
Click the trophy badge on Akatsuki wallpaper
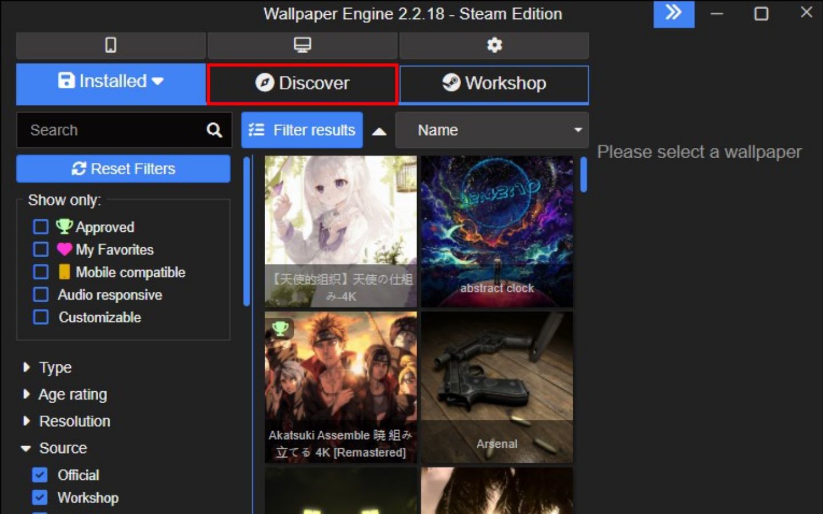(280, 328)
